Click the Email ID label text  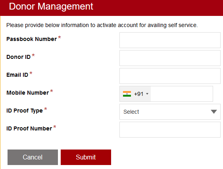[x=17, y=75]
